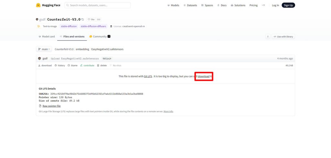This screenshot has width=331, height=158.
Task: Open Counterfeit-V3.0 model title
Action: (64, 20)
